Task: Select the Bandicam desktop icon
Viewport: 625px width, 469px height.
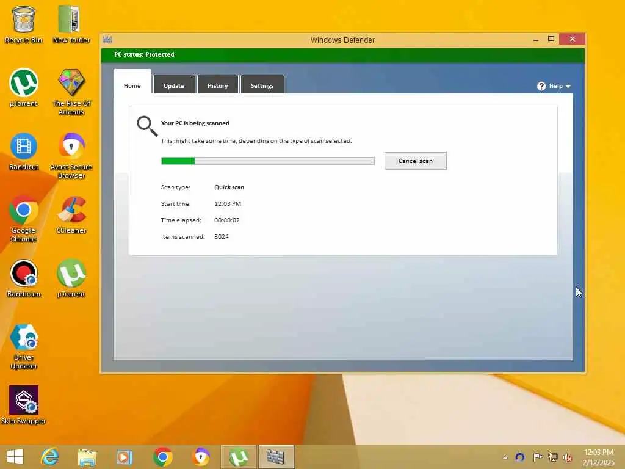Action: tap(24, 278)
